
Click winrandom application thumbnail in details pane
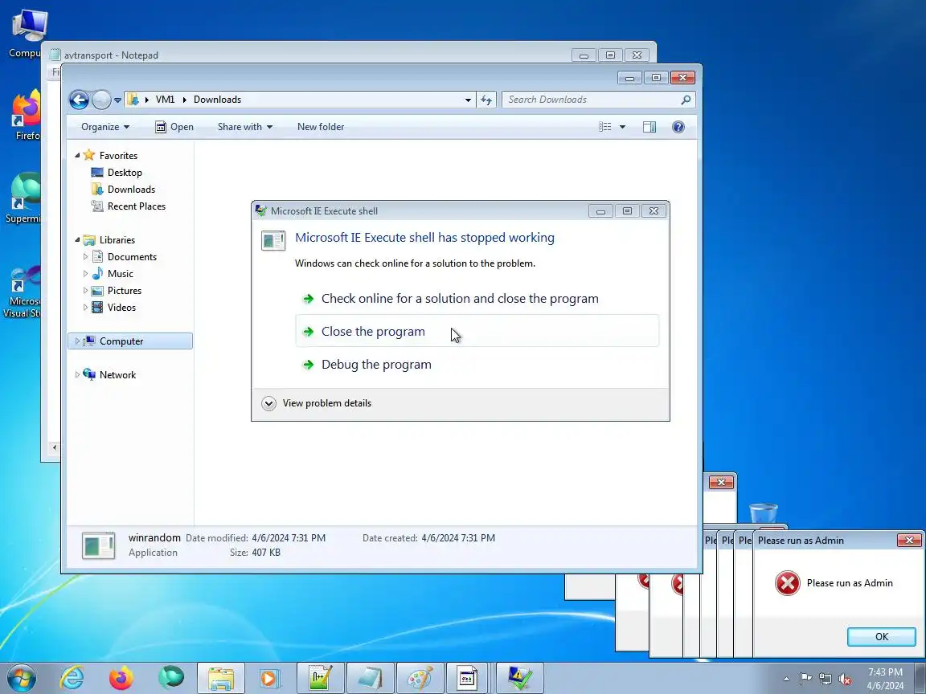pos(99,546)
